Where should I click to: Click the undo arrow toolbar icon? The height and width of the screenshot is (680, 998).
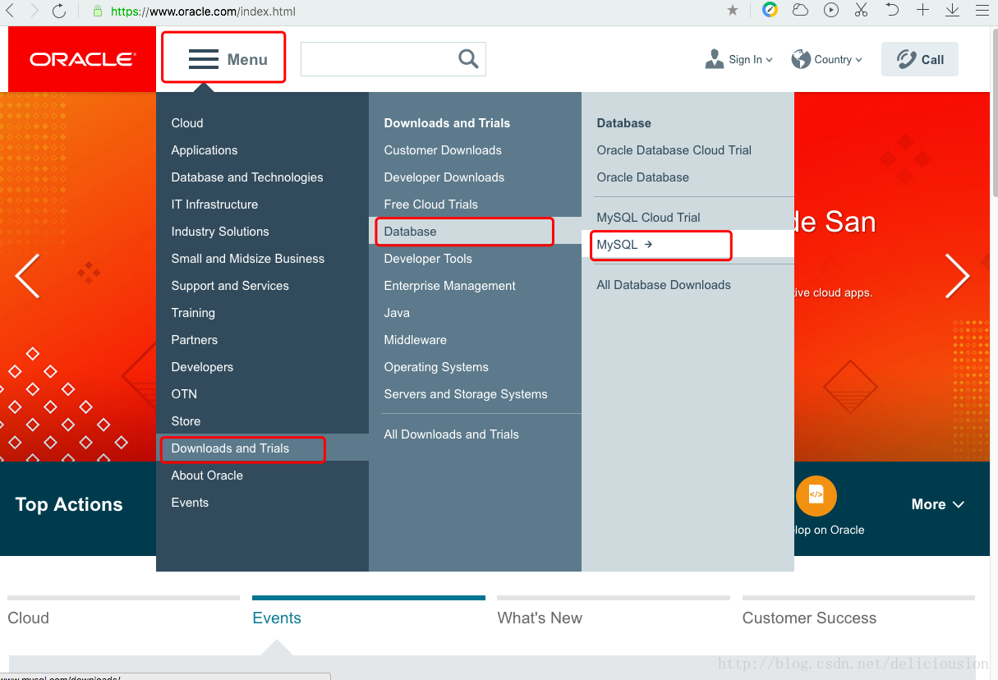[x=892, y=10]
